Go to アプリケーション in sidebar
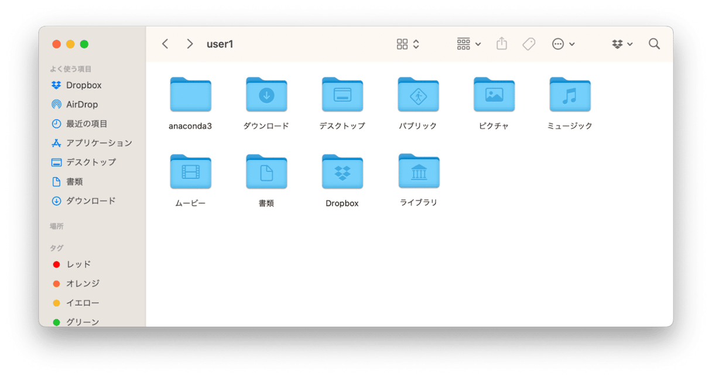 (x=98, y=143)
